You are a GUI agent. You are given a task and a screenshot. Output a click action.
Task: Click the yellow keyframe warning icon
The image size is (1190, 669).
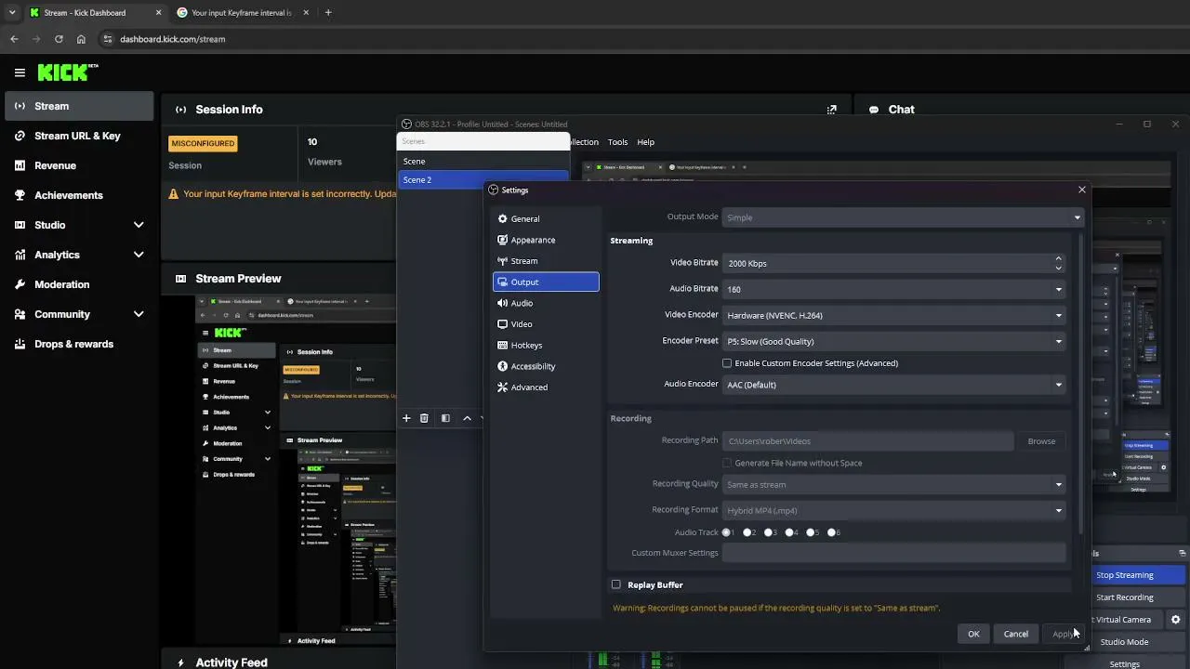coord(174,194)
